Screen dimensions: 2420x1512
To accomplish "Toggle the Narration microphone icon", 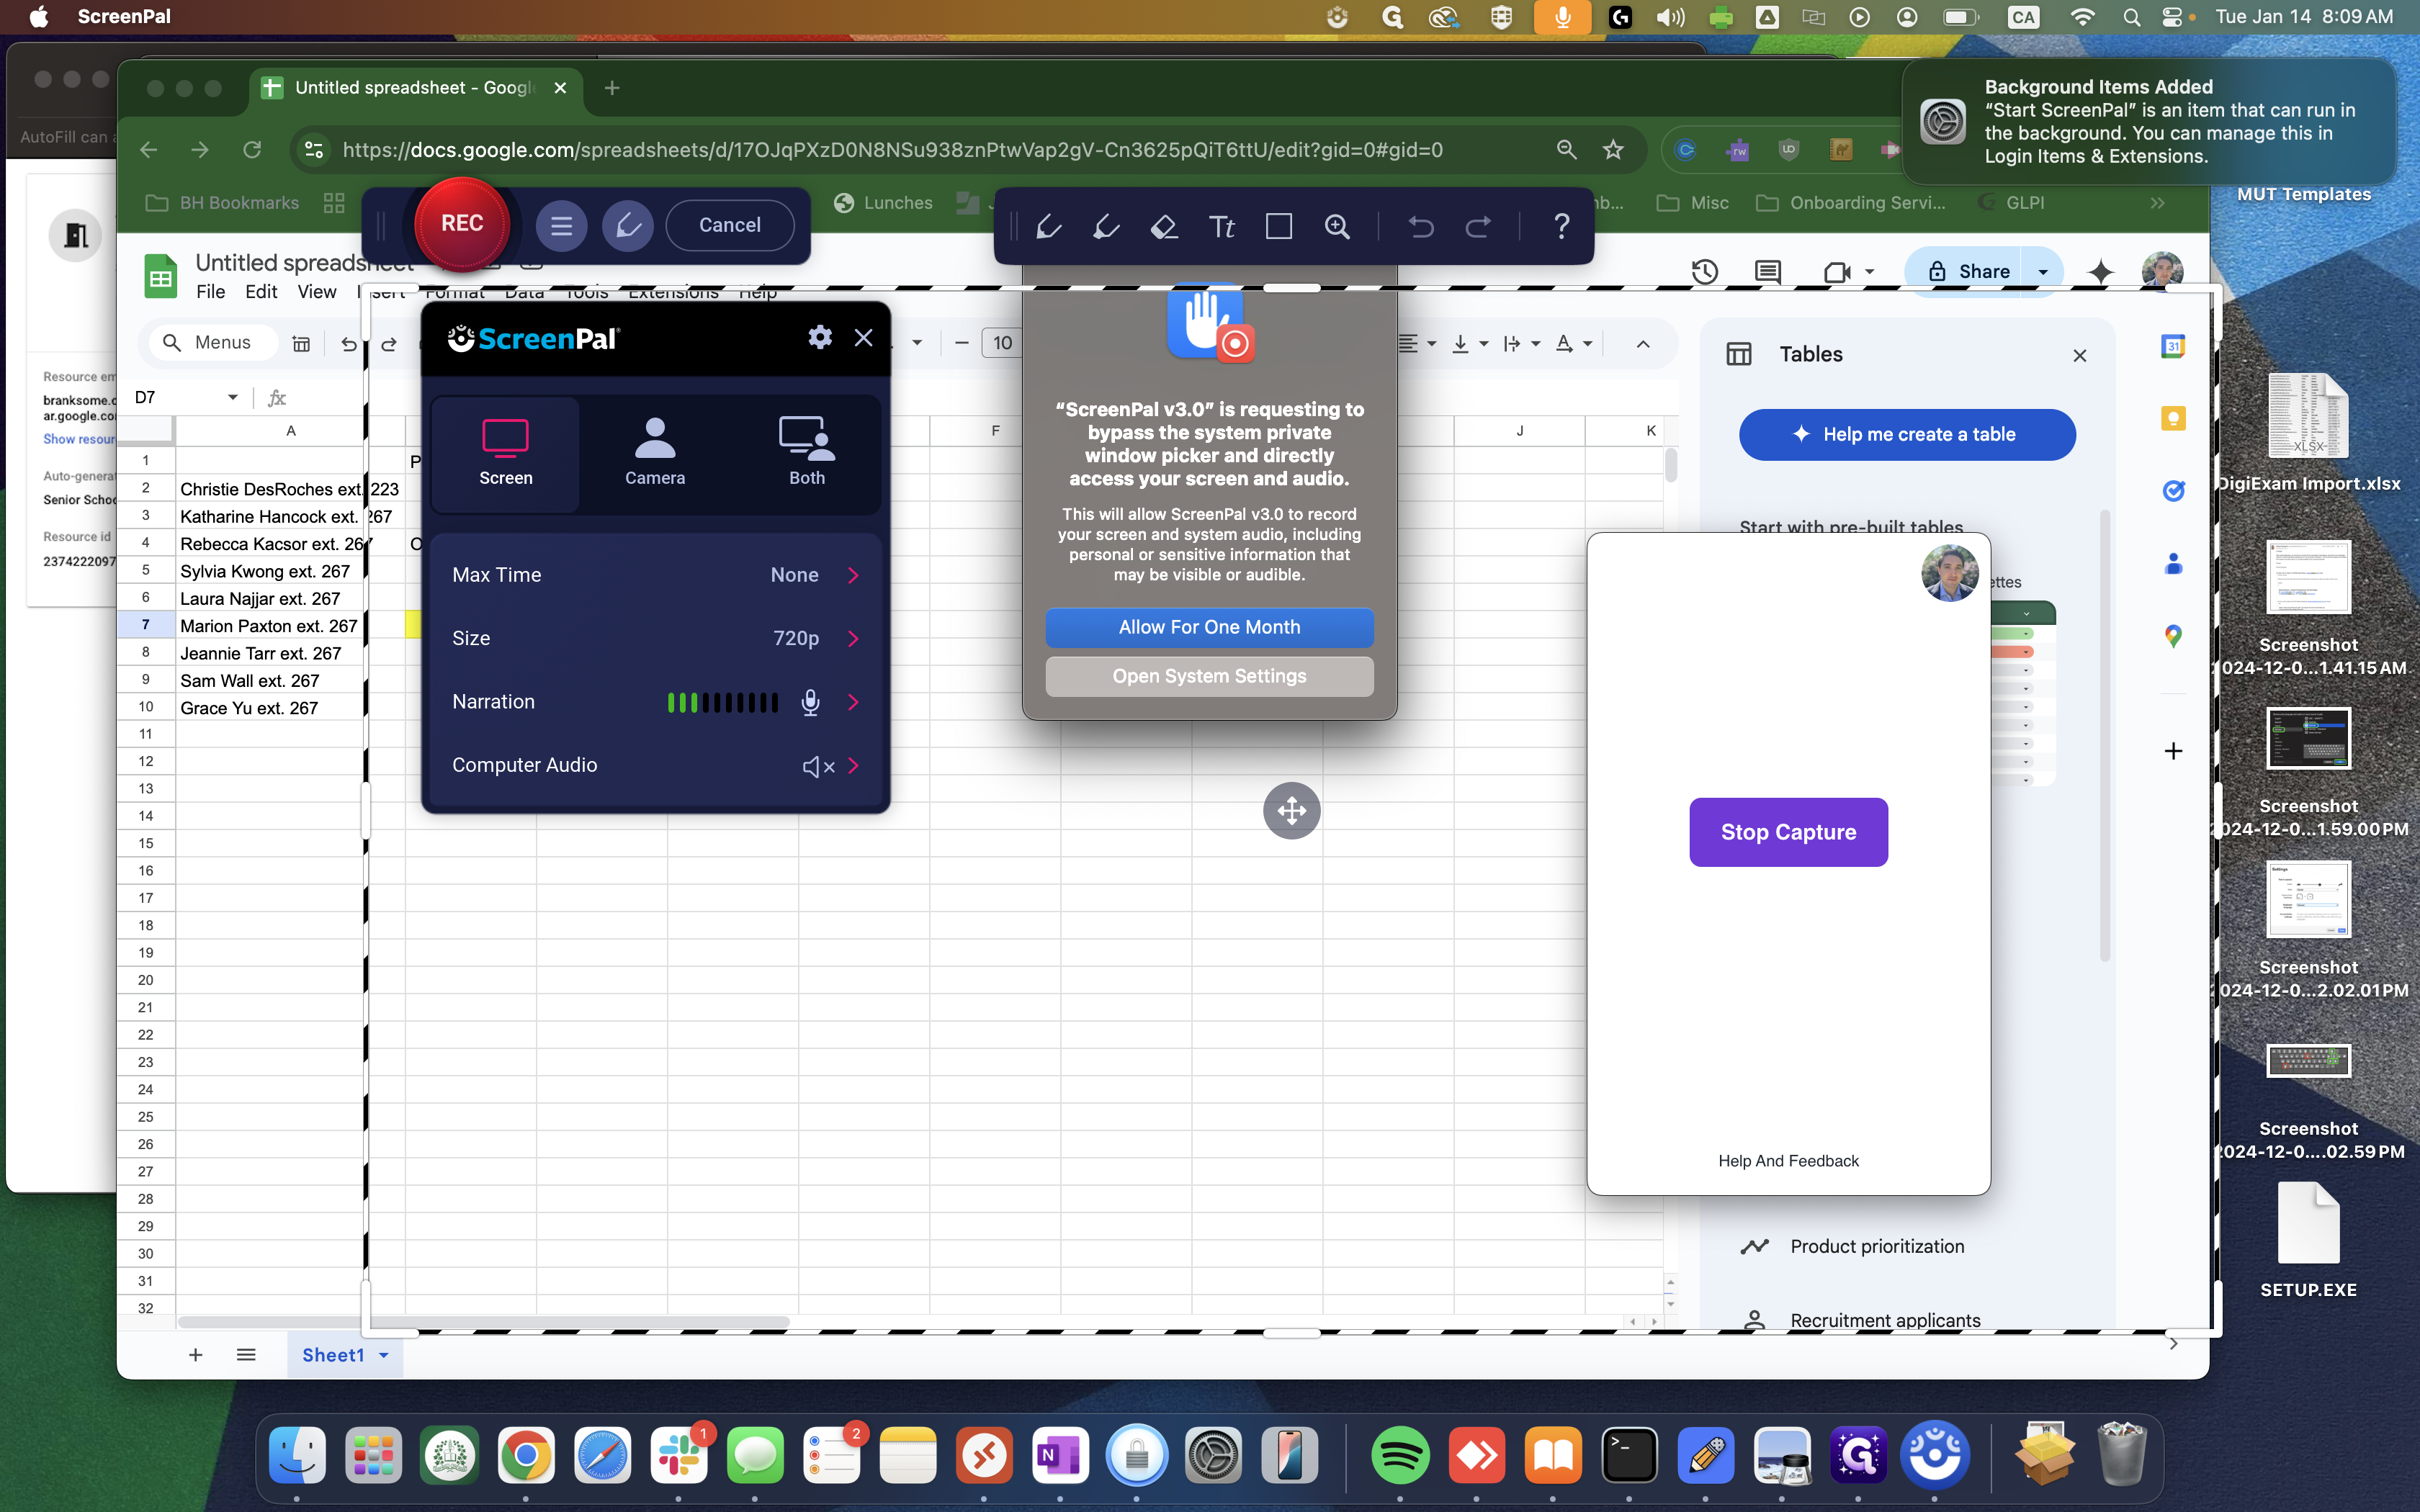I will pyautogui.click(x=811, y=702).
